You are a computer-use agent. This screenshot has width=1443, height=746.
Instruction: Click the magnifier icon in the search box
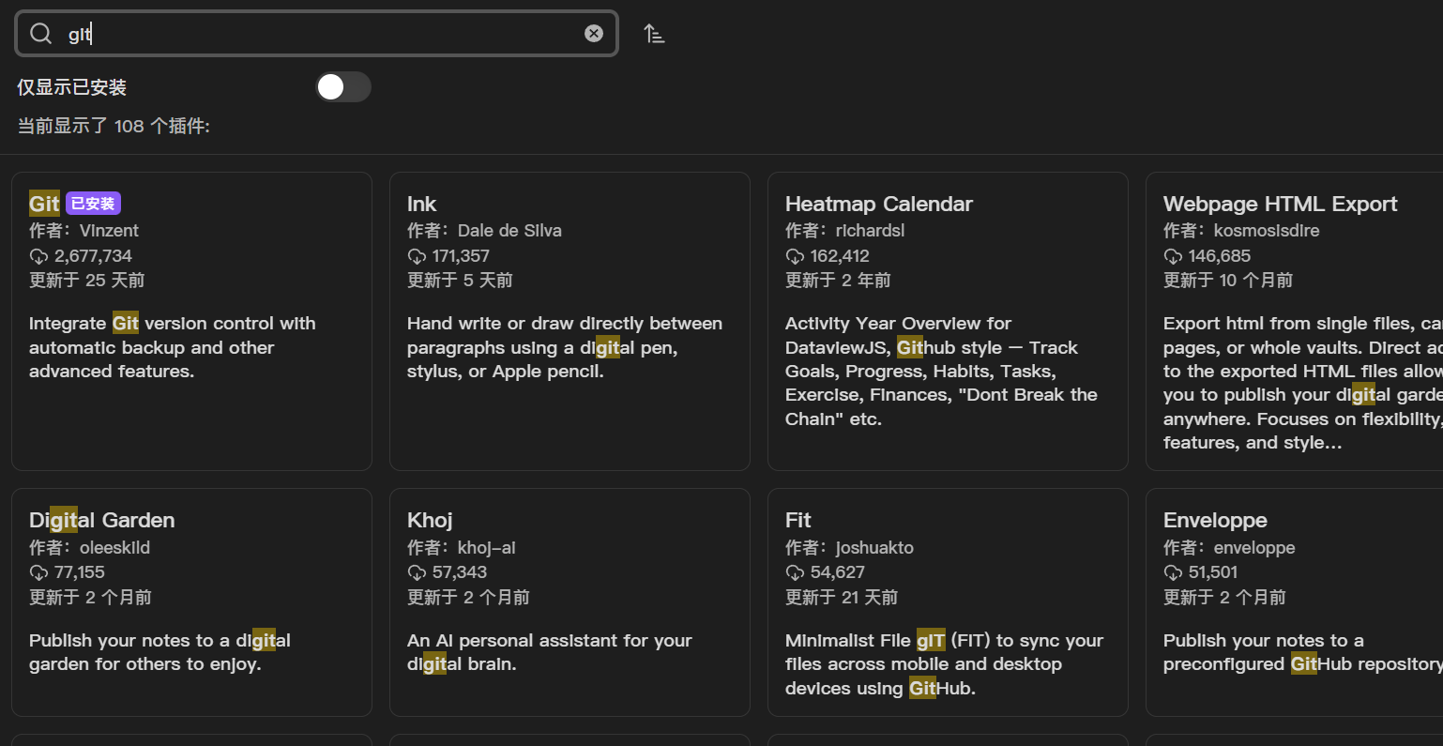[41, 34]
